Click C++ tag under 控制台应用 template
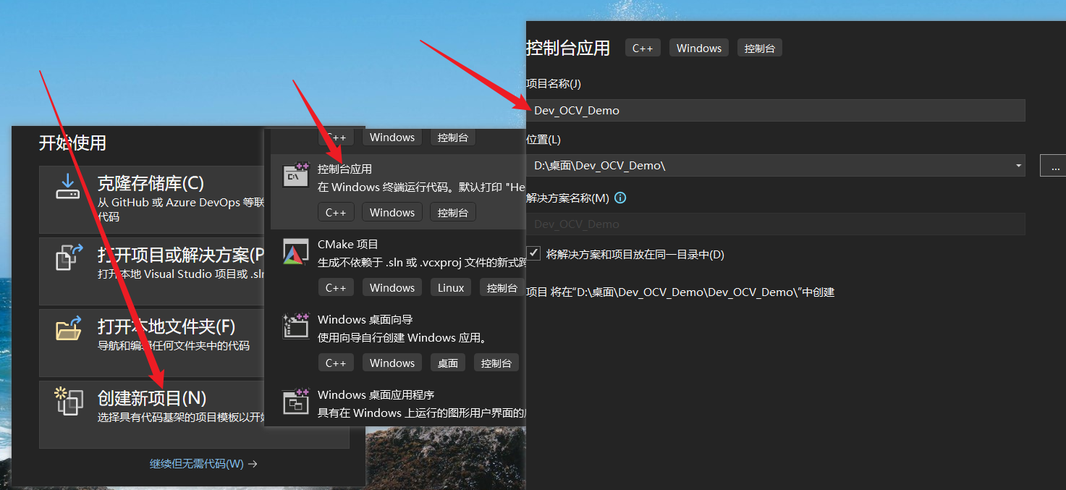The height and width of the screenshot is (490, 1066). click(x=336, y=212)
